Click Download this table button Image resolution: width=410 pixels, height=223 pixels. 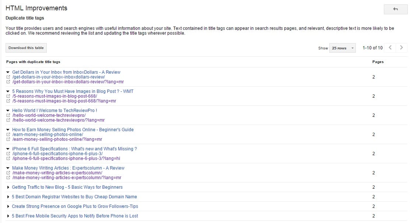[x=26, y=48]
